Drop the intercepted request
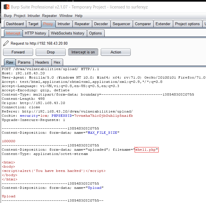206x203 pixels. (51, 52)
